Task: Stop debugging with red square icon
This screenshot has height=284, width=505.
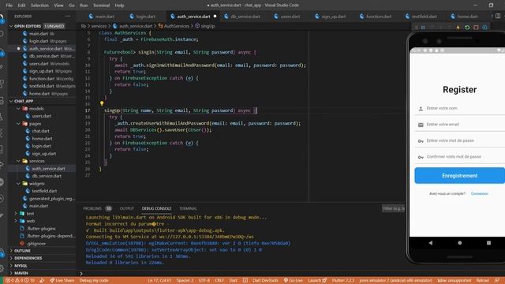Action: pos(476,28)
